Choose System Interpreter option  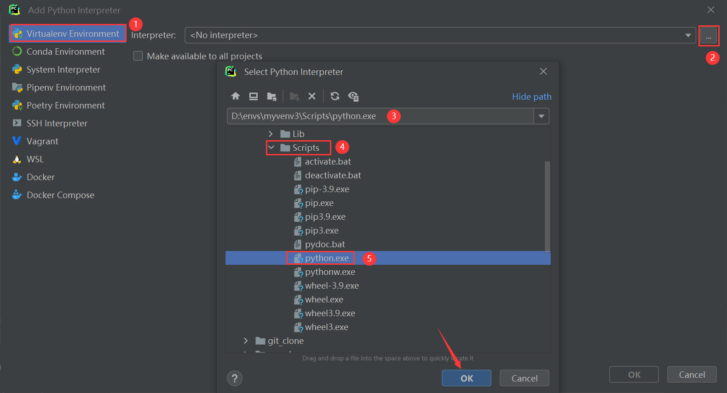(x=63, y=69)
